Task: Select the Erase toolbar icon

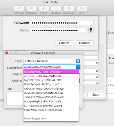Action: tap(44, 8)
